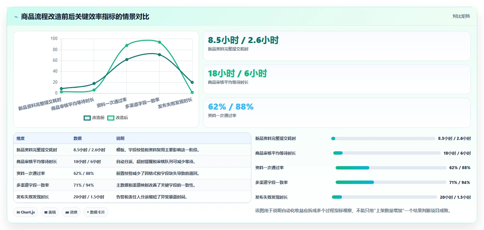484x230 pixels.
Task: Click 改造后 data point at 资料一次通过率
Action: click(x=127, y=45)
